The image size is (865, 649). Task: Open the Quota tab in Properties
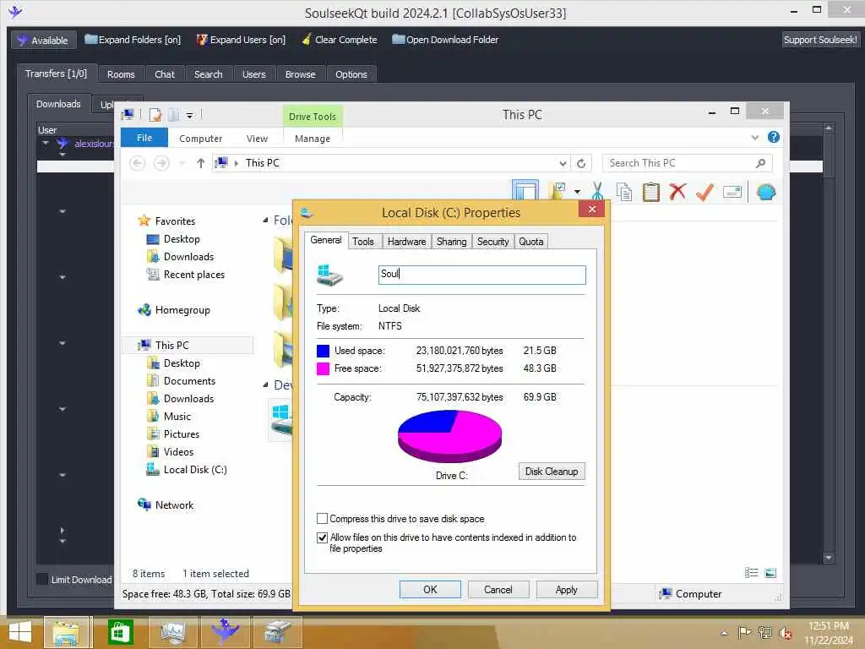(530, 241)
